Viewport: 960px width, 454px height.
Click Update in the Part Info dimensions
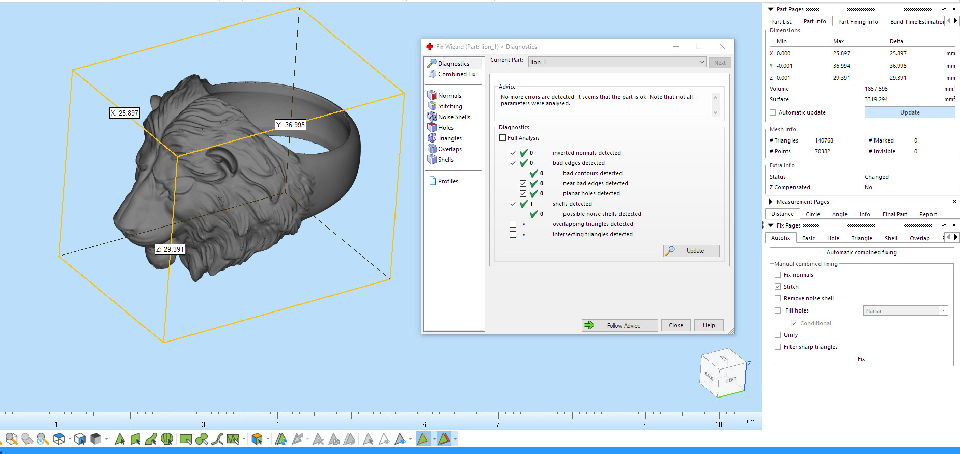[910, 112]
